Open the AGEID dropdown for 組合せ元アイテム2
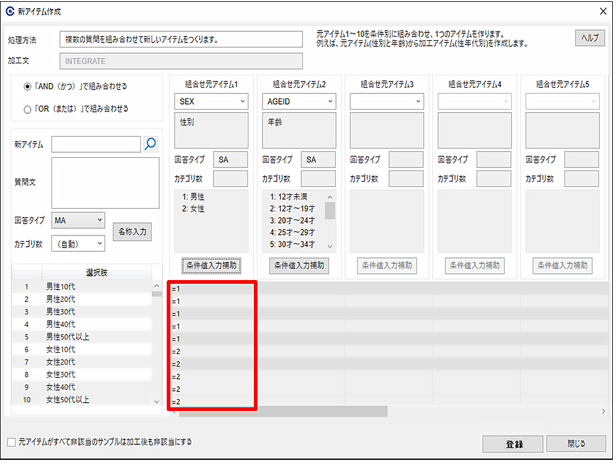 [x=299, y=101]
